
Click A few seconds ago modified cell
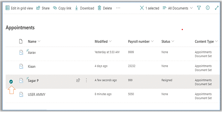[x=106, y=80]
